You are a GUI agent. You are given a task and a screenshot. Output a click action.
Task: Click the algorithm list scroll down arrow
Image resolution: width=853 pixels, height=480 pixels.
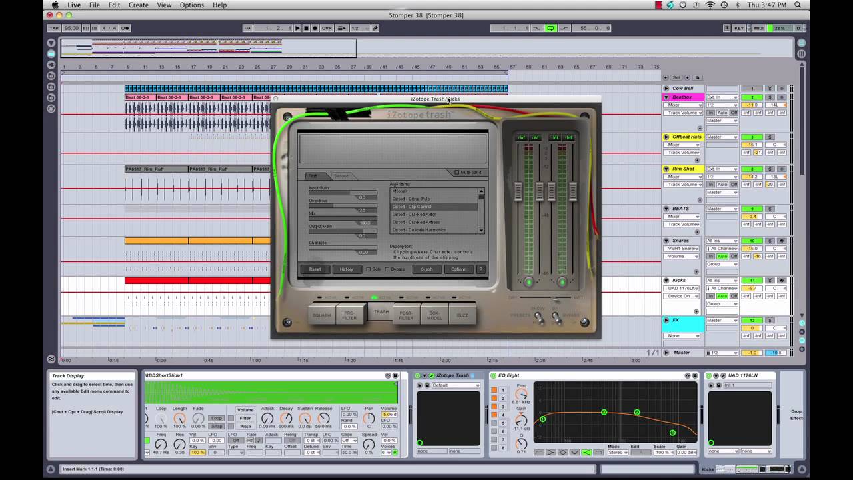coord(481,230)
